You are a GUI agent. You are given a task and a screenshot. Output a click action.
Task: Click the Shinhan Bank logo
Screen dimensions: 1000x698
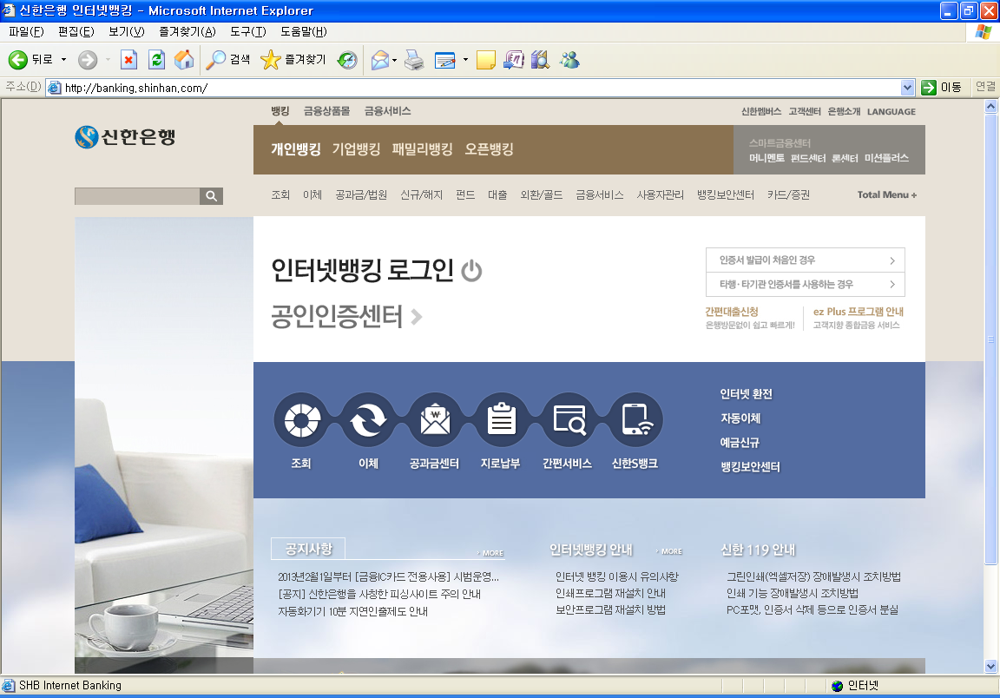[125, 136]
